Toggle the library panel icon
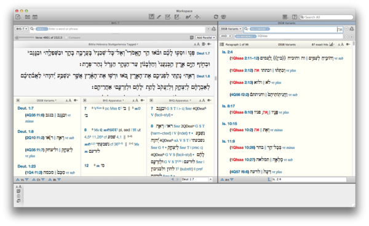 [285, 17]
